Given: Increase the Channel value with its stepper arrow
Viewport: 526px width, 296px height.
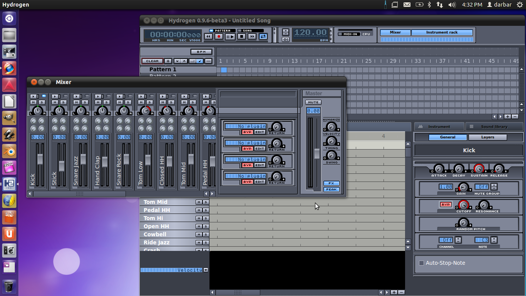Looking at the screenshot, I should (x=458, y=238).
